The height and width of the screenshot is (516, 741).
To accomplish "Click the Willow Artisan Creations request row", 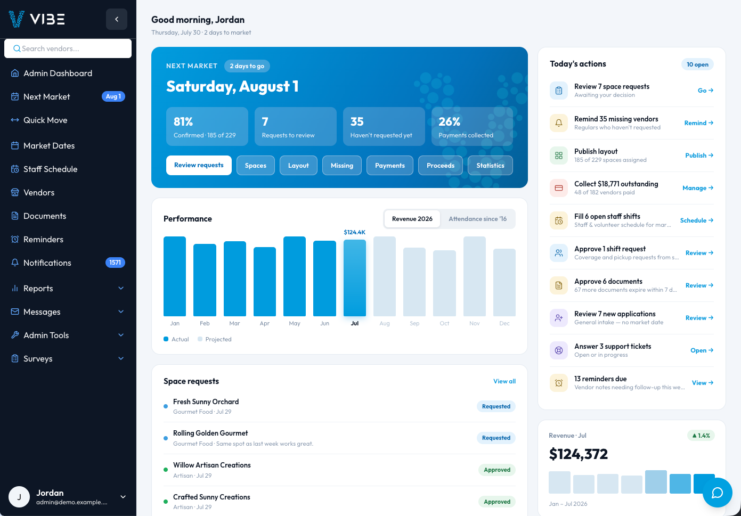I will click(339, 470).
